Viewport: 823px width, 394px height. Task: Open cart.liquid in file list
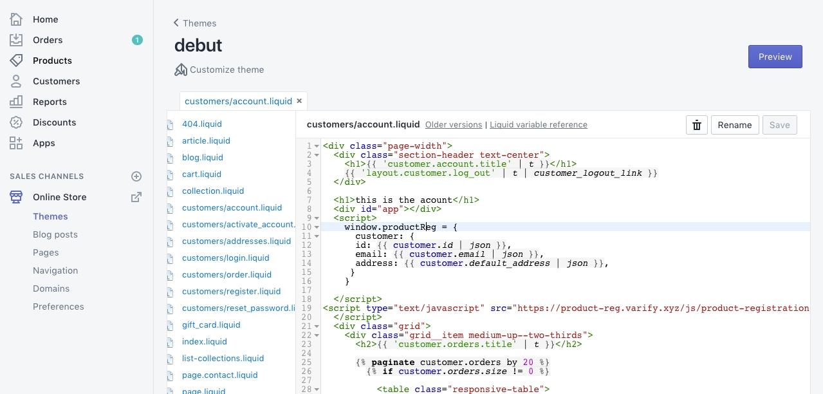tap(201, 174)
